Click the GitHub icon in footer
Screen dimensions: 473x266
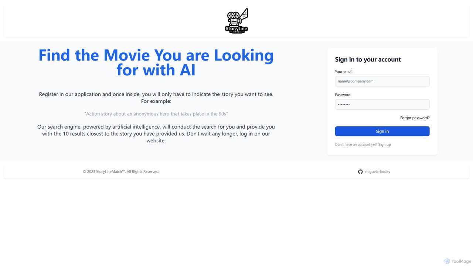pos(360,172)
